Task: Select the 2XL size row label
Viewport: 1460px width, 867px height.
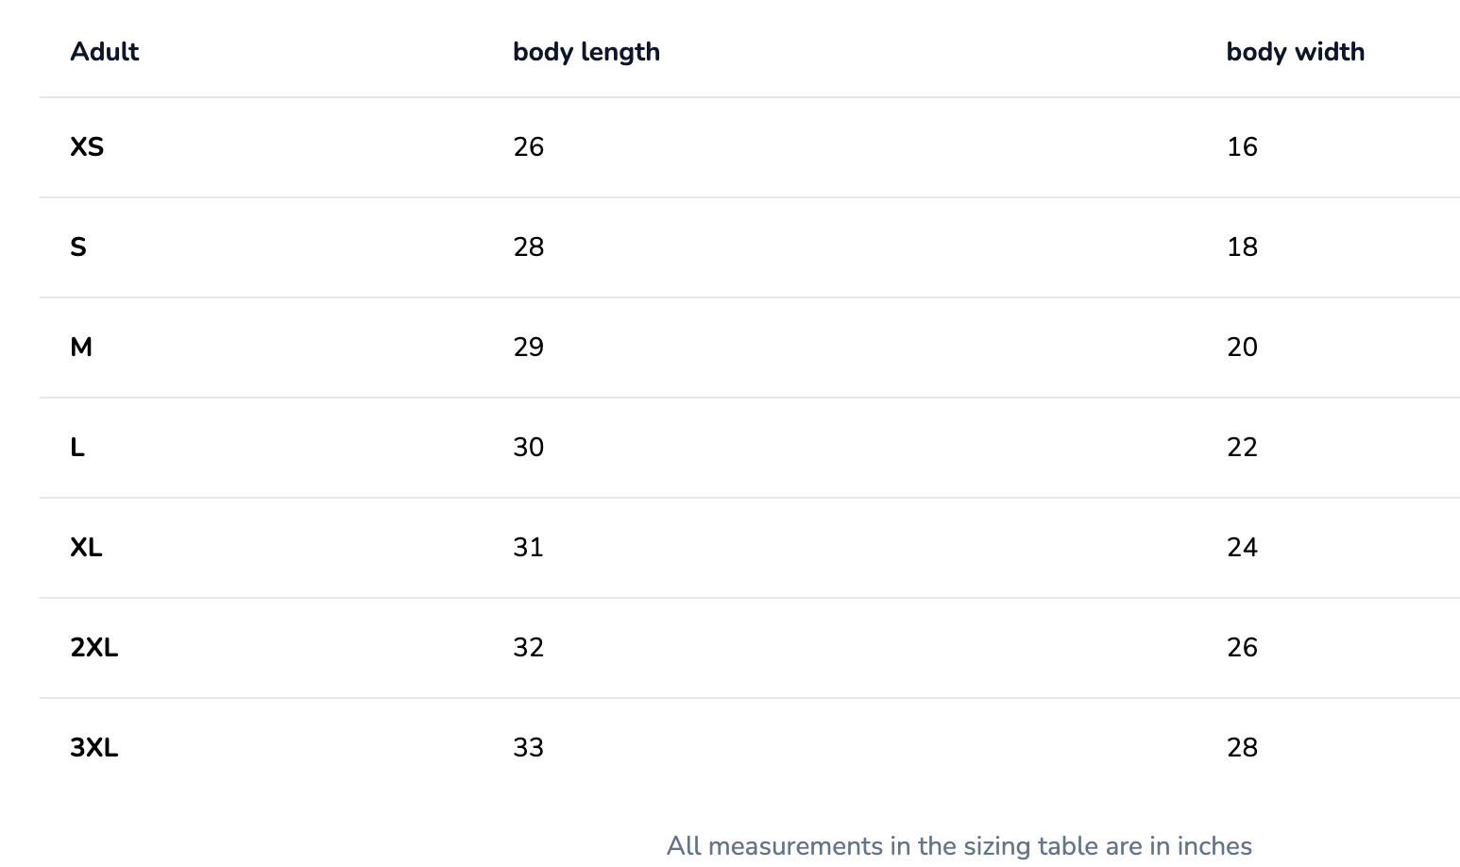Action: pyautogui.click(x=93, y=648)
